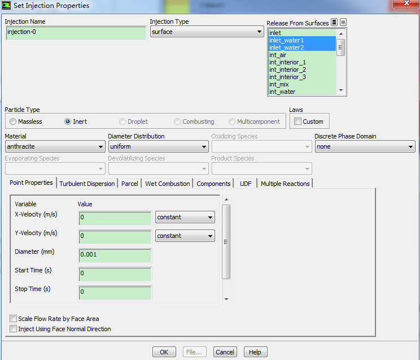Click the select-all surfaces icon
The width and height of the screenshot is (420, 360).
[x=334, y=23]
